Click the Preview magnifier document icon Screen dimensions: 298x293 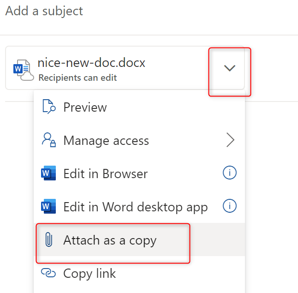48,107
